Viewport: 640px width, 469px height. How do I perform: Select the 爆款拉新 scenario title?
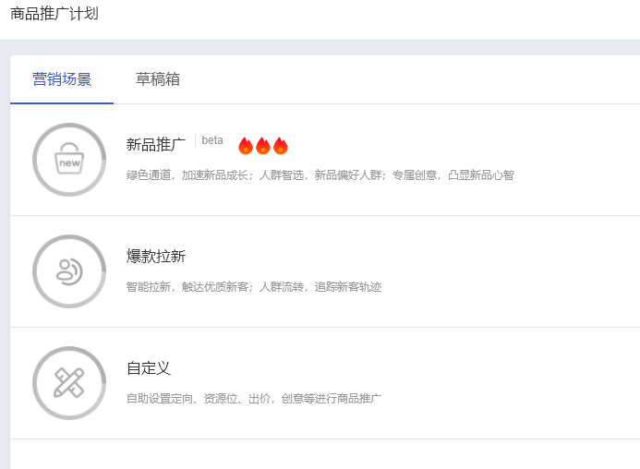coord(156,257)
